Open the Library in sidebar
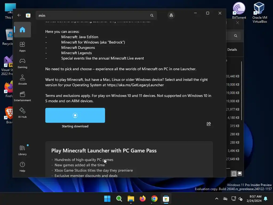 [22, 151]
